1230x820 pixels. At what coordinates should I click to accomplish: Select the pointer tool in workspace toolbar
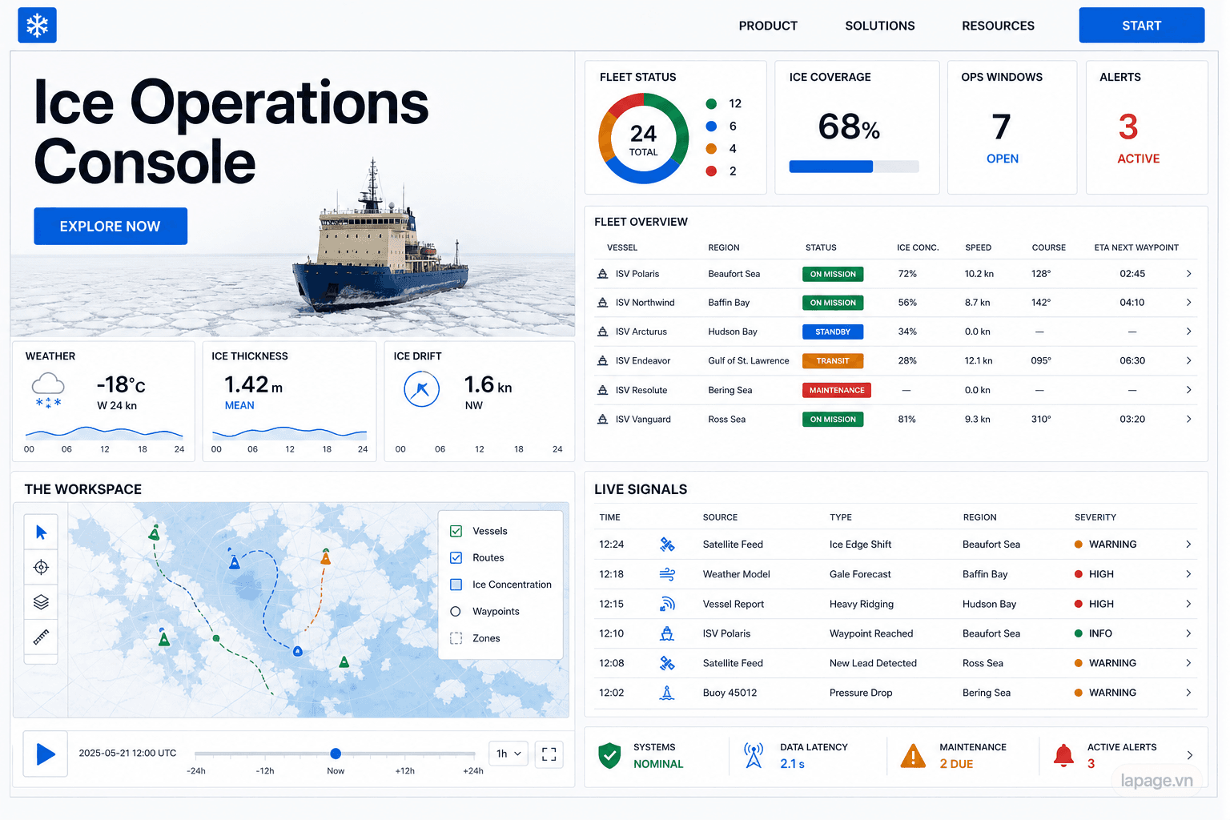[x=41, y=533]
